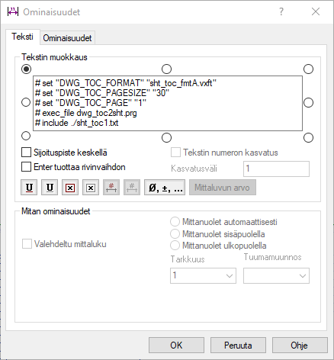Select bottom-left text anchor radio button
334x360 pixels.
[26, 136]
